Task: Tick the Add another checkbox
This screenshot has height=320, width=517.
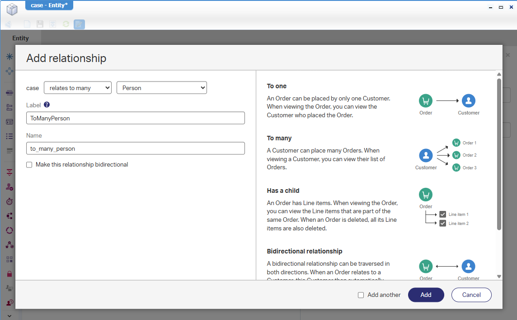Action: 361,295
